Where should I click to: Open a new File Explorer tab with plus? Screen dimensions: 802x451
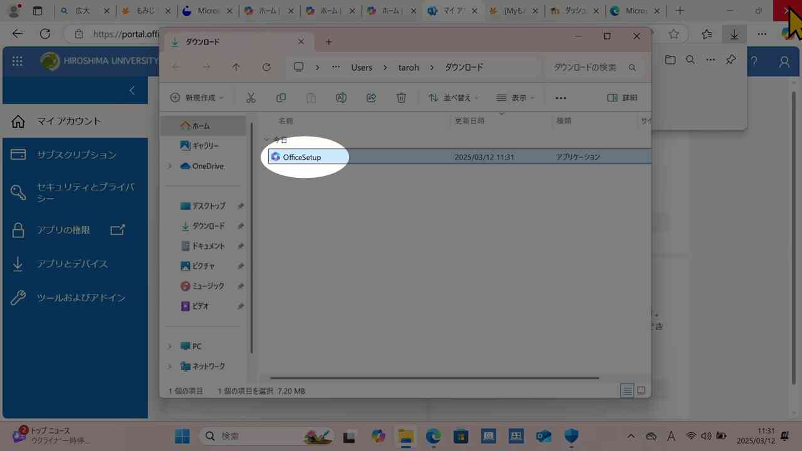pos(328,41)
